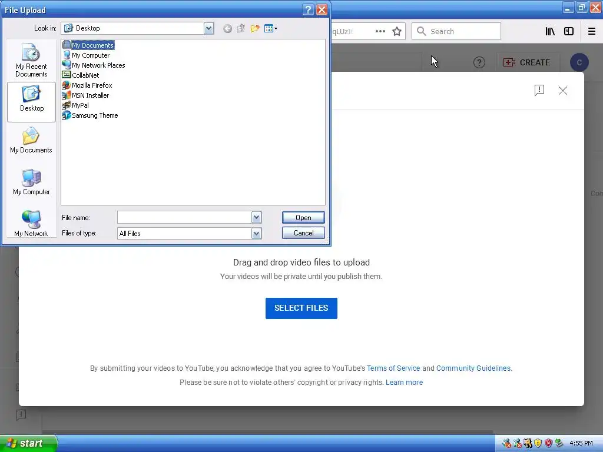Select My Computer in file list

pos(86,55)
